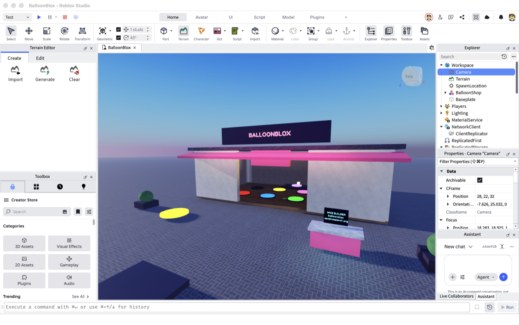Stop the running test
This screenshot has width=519, height=325.
point(65,17)
